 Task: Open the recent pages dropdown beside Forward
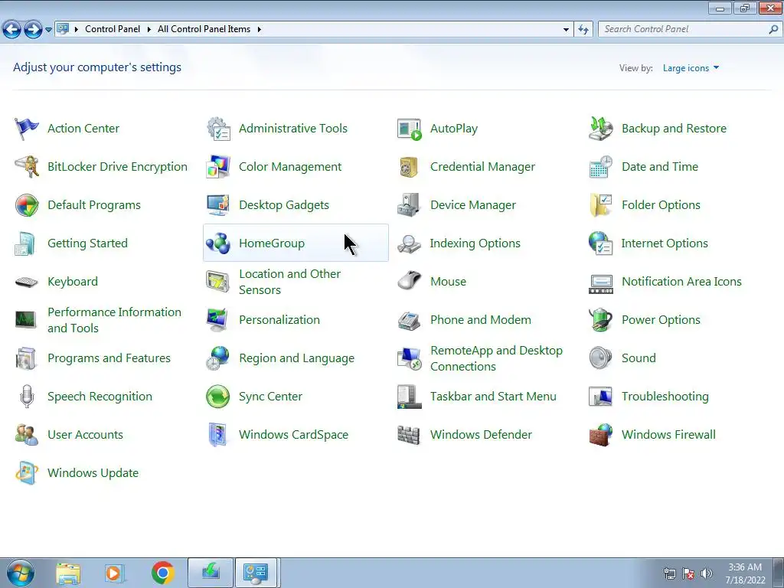48,30
